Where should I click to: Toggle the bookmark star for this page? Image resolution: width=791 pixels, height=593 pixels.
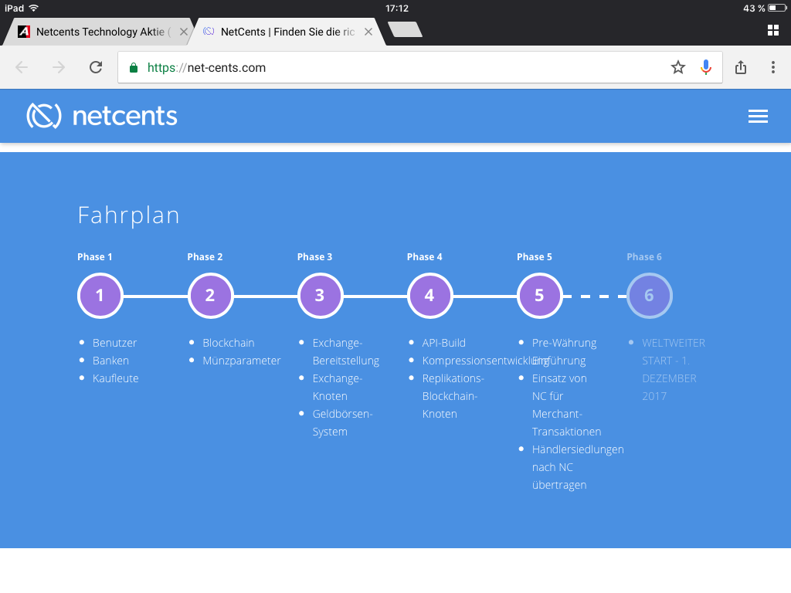[x=677, y=67]
